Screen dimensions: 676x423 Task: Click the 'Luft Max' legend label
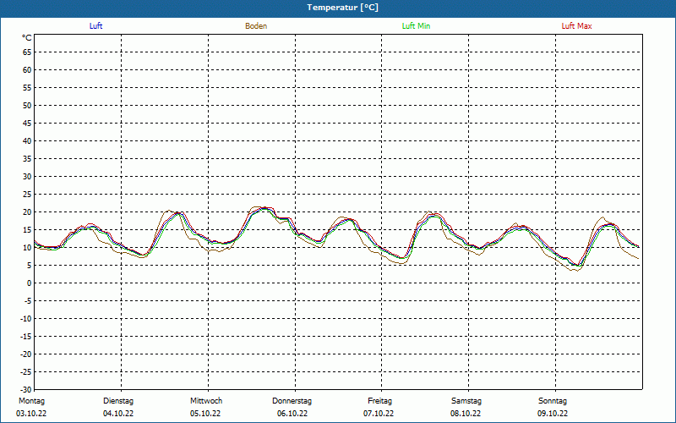(x=576, y=26)
